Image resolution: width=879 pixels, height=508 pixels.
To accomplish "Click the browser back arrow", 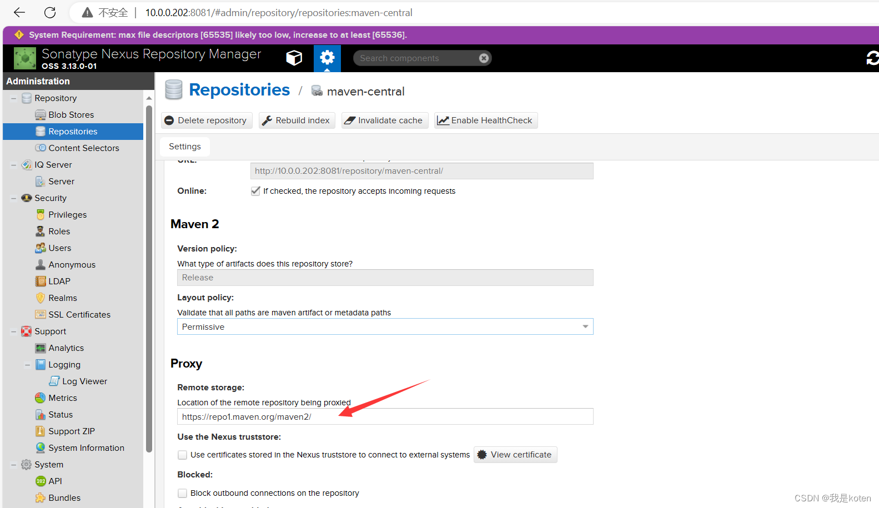I will 19,12.
